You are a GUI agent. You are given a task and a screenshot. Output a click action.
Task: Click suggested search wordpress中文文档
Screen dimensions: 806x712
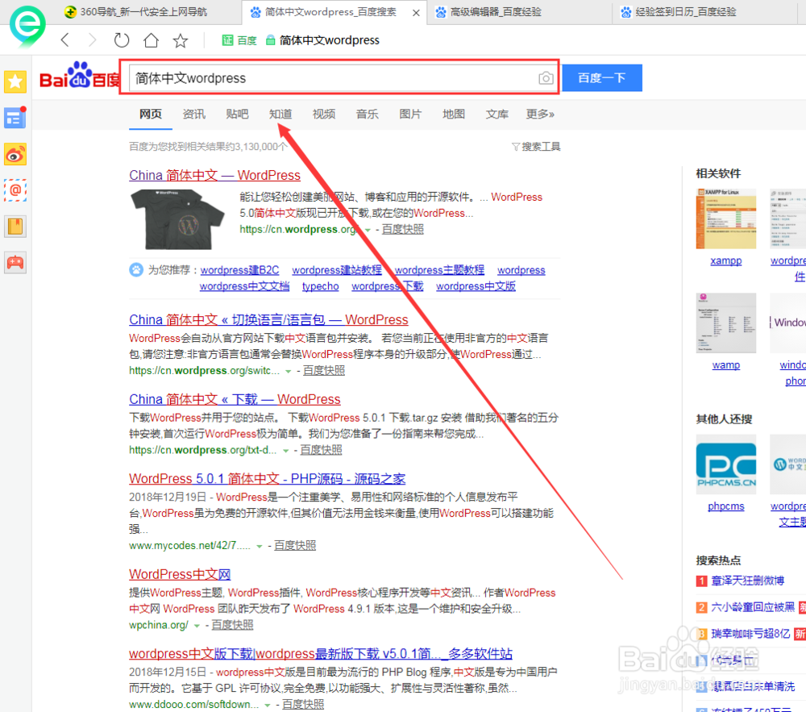pos(244,285)
